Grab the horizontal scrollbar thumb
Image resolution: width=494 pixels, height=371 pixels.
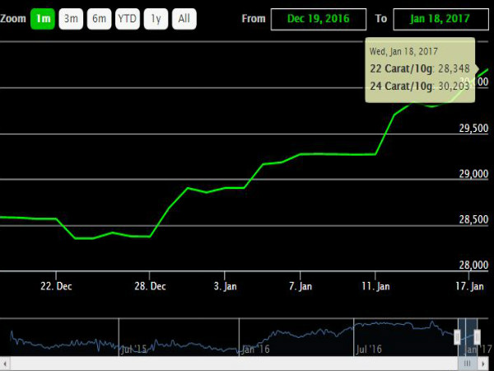[x=468, y=363]
